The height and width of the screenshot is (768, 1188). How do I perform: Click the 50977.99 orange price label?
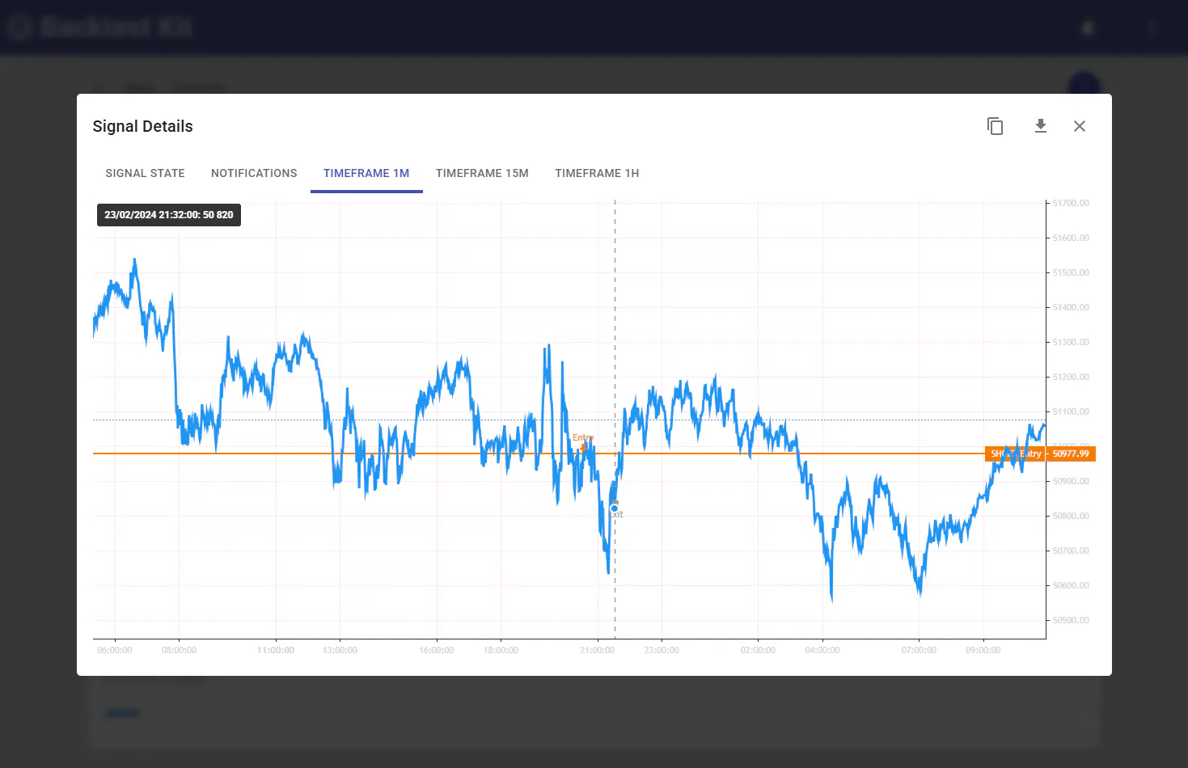[x=1071, y=454]
